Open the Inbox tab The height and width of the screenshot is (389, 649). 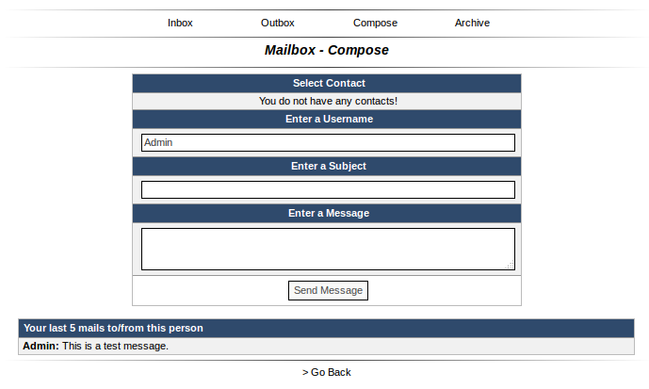click(180, 23)
